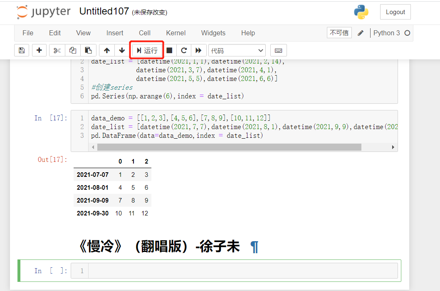This screenshot has width=440, height=291.
Task: Click the horizontal scrollbar in cell 17
Action: click(x=229, y=147)
